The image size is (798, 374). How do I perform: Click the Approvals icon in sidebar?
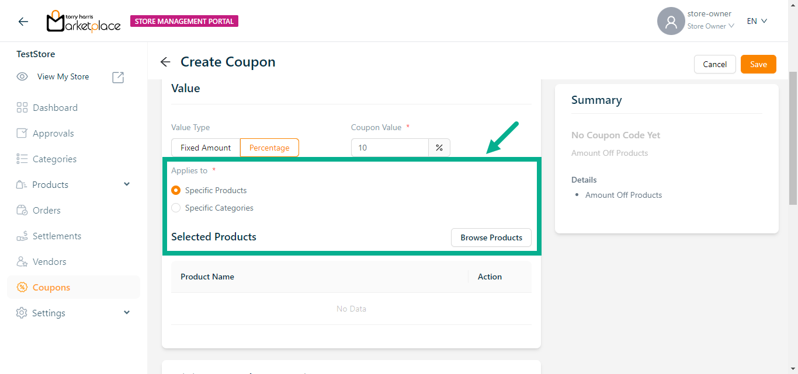(22, 133)
